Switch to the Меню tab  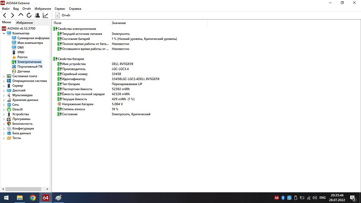(x=7, y=22)
